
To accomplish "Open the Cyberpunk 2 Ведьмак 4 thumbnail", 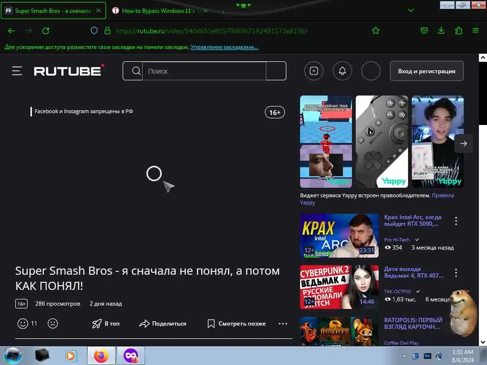I will coord(339,287).
